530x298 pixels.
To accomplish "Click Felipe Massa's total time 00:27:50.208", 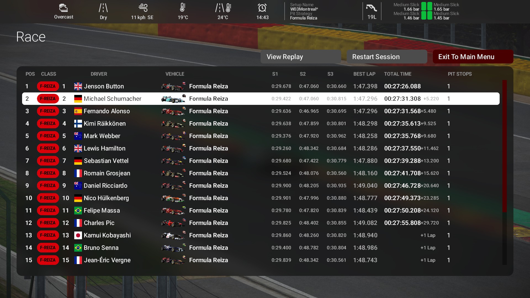I will coord(402,211).
